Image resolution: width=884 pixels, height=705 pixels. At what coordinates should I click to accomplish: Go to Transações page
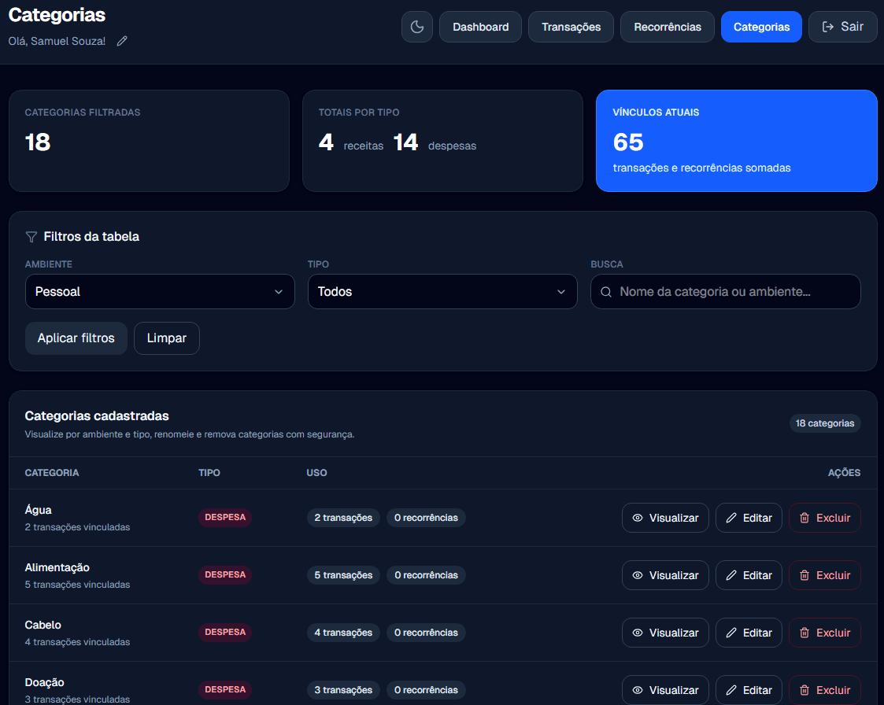tap(571, 27)
